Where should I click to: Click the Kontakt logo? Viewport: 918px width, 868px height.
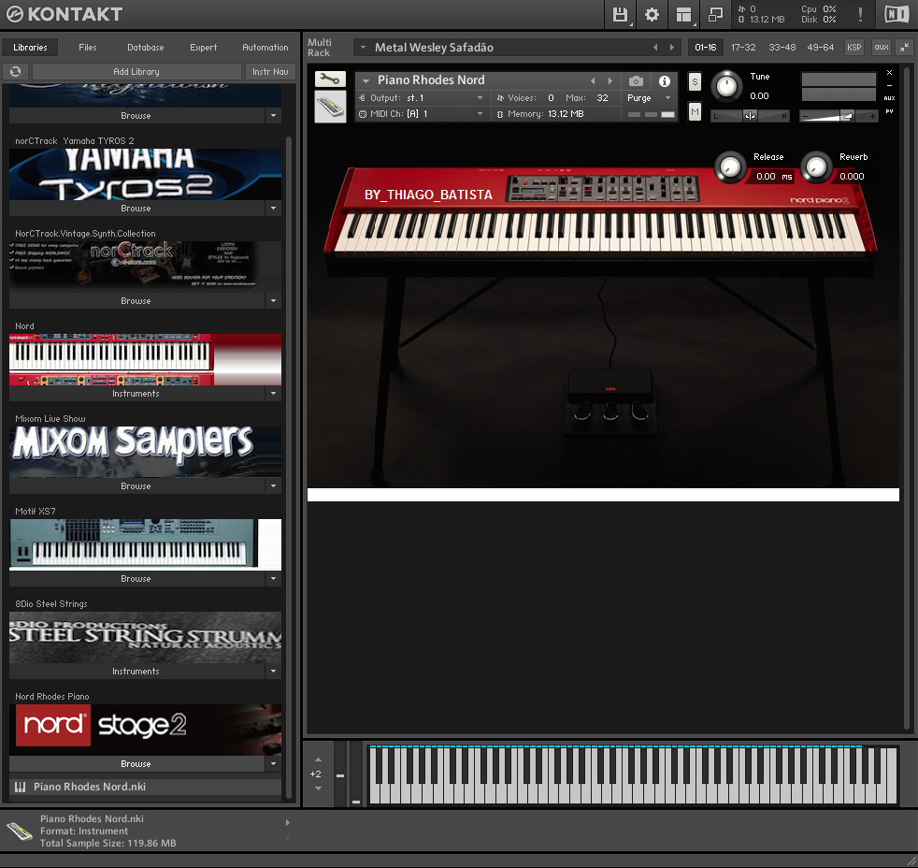point(65,14)
